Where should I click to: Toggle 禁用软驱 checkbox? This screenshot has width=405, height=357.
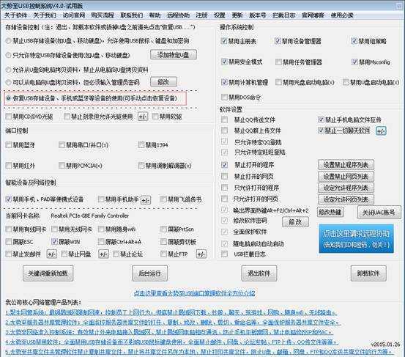pyautogui.click(x=155, y=117)
